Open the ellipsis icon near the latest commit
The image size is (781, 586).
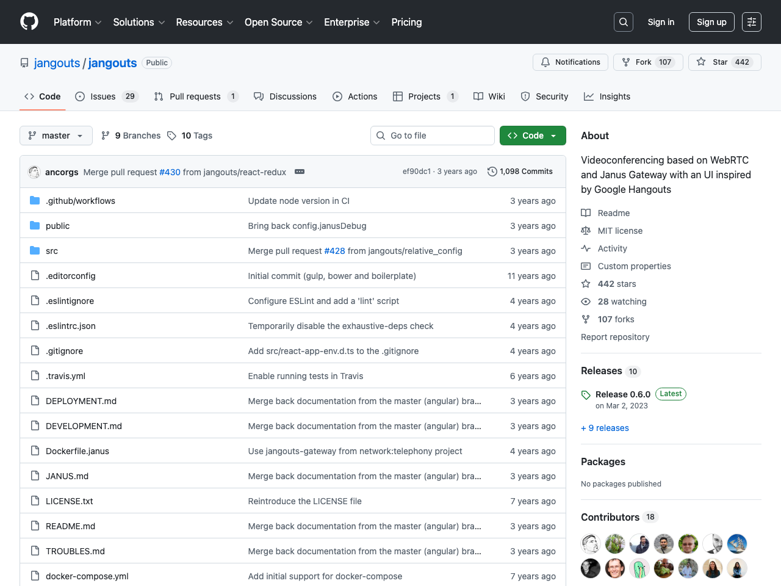click(x=300, y=172)
